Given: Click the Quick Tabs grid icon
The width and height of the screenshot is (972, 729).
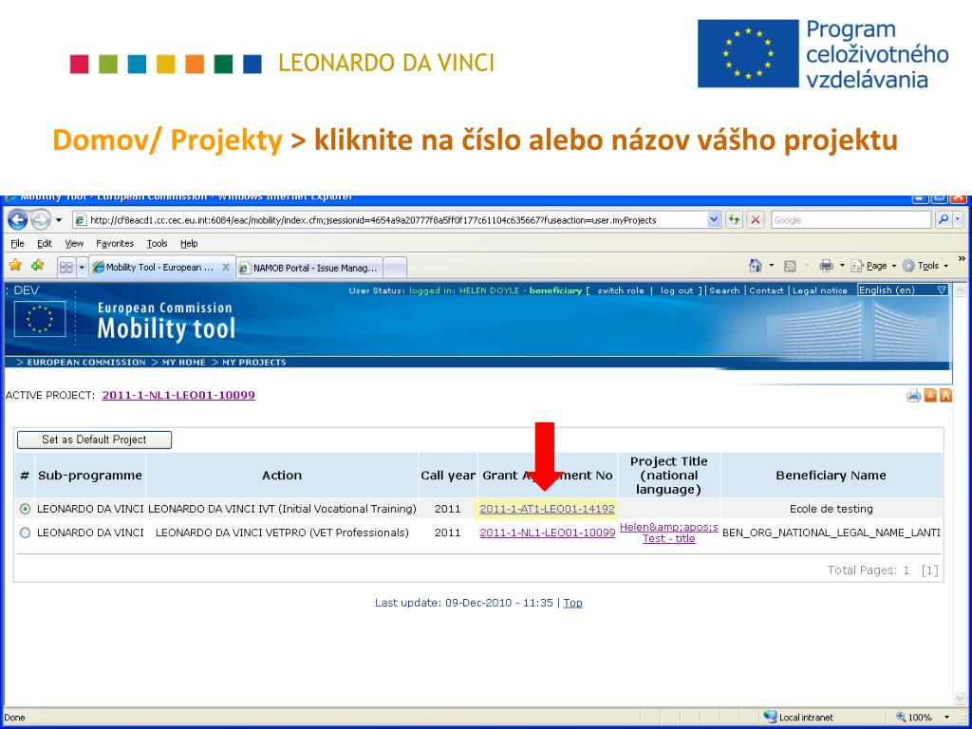Looking at the screenshot, I should [65, 267].
